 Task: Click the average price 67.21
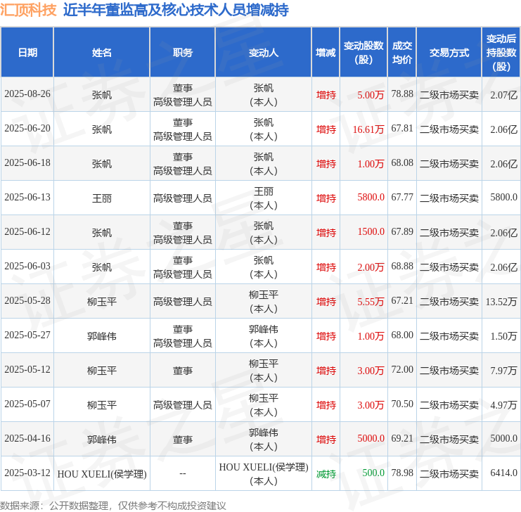[402, 301]
